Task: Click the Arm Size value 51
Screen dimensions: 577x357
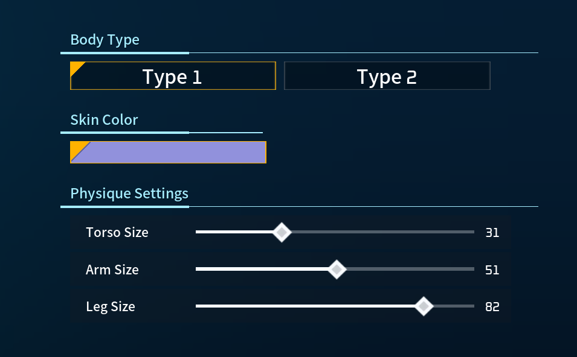Action: (x=492, y=270)
